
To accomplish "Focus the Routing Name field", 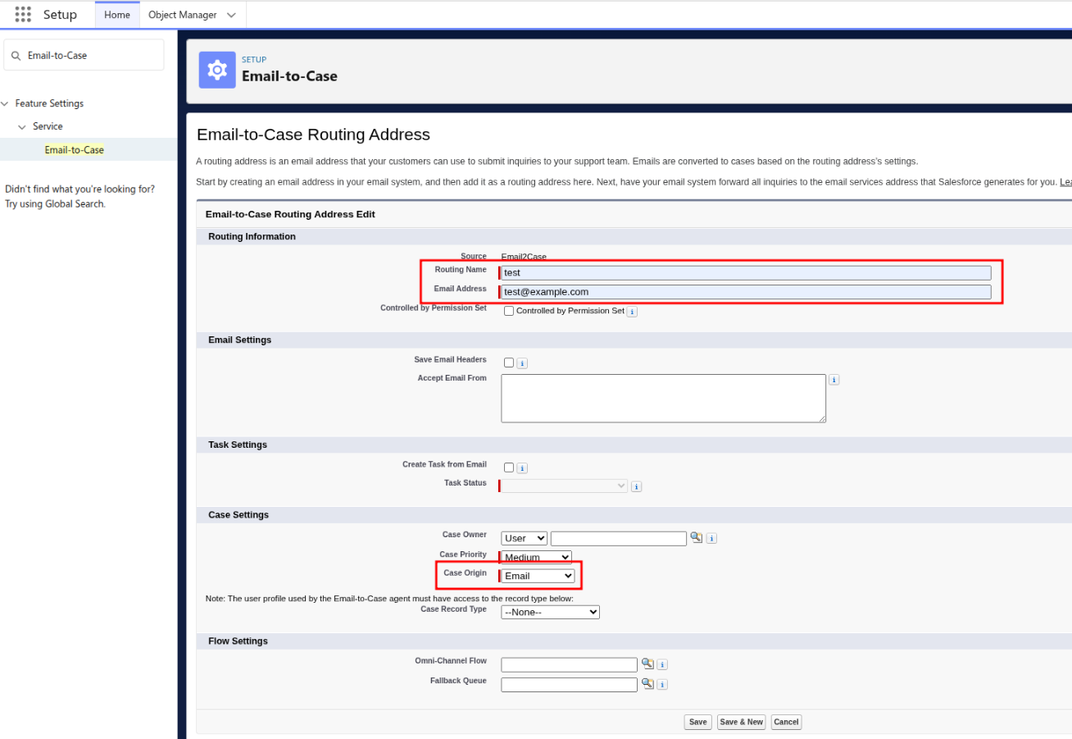I will coord(746,272).
